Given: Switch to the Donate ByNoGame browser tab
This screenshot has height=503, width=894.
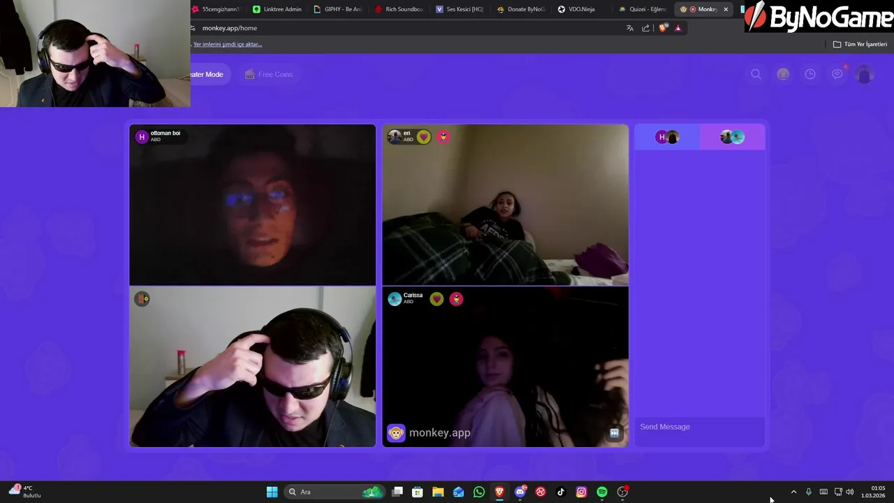Looking at the screenshot, I should pos(521,9).
